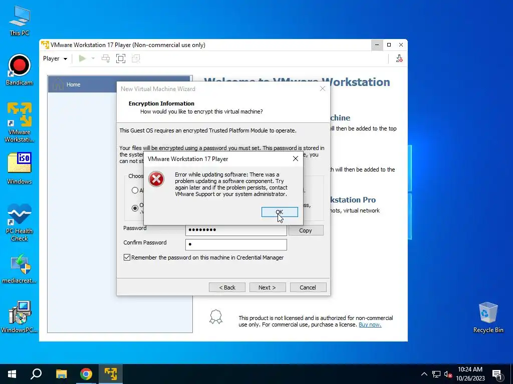The height and width of the screenshot is (384, 513).
Task: Click the Unity mode toolbar icon
Action: point(136,58)
